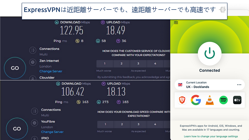Screen dimensions: 249x140
Task: Select the UK - Docklands current location
Action: [x=209, y=85]
